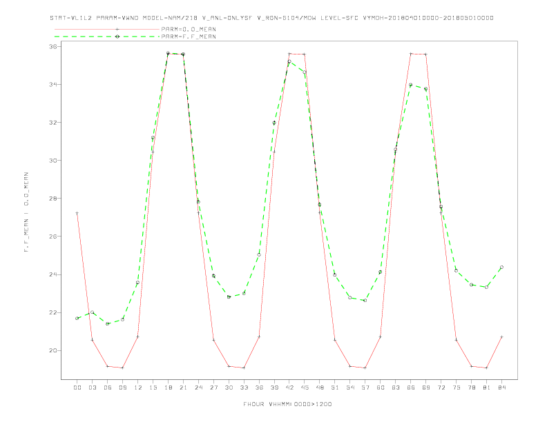Screen dimensions: 547x422
Task: Click x-axis forecast hour label 69
Action: click(x=426, y=388)
